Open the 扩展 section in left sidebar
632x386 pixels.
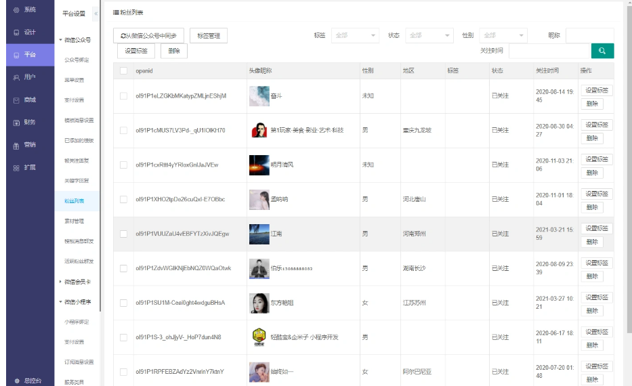(25, 167)
